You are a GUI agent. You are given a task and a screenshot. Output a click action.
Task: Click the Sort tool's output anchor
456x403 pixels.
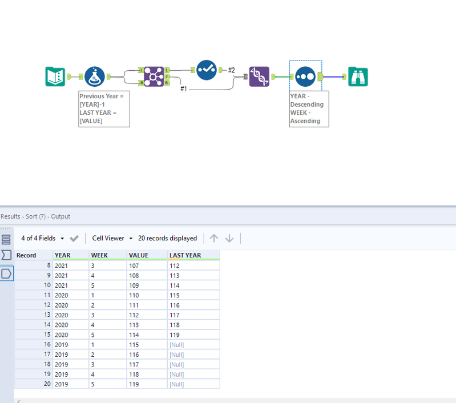[321, 76]
